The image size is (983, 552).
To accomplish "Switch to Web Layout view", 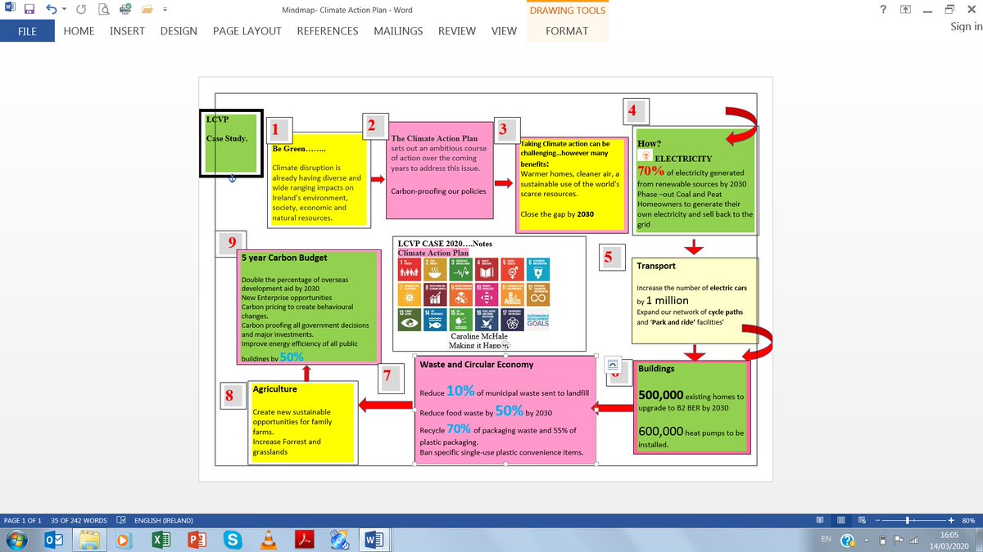I will pos(860,520).
